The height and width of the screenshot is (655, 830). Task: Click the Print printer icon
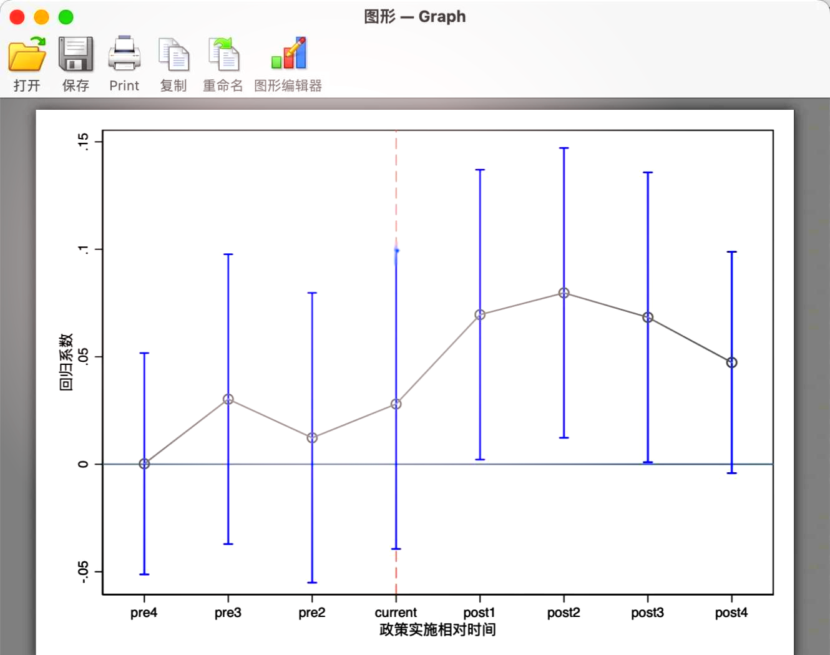click(x=124, y=54)
